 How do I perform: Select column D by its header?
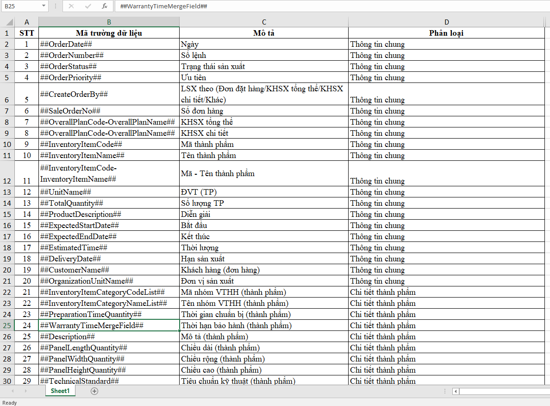tap(446, 22)
